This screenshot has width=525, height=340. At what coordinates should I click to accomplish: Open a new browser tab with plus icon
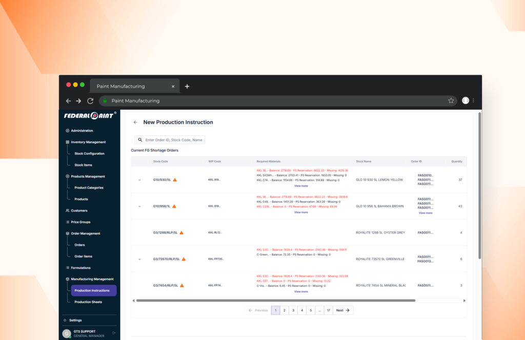[x=187, y=86]
